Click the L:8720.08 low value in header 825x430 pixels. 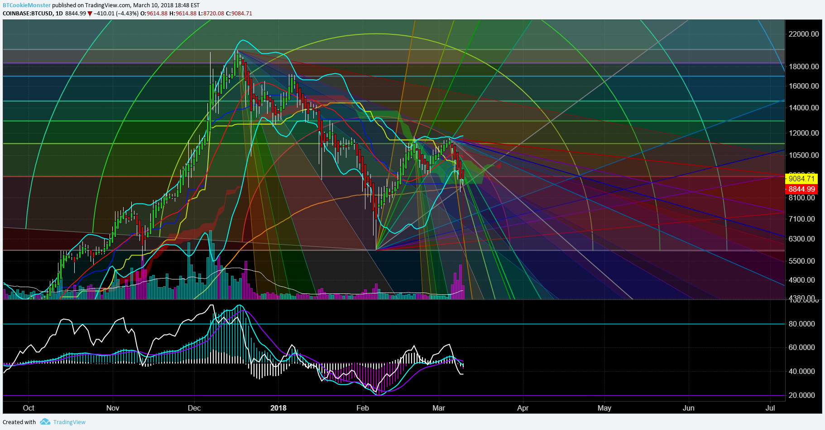[x=211, y=14]
